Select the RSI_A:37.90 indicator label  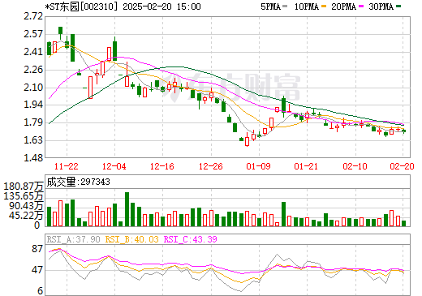tap(74, 239)
